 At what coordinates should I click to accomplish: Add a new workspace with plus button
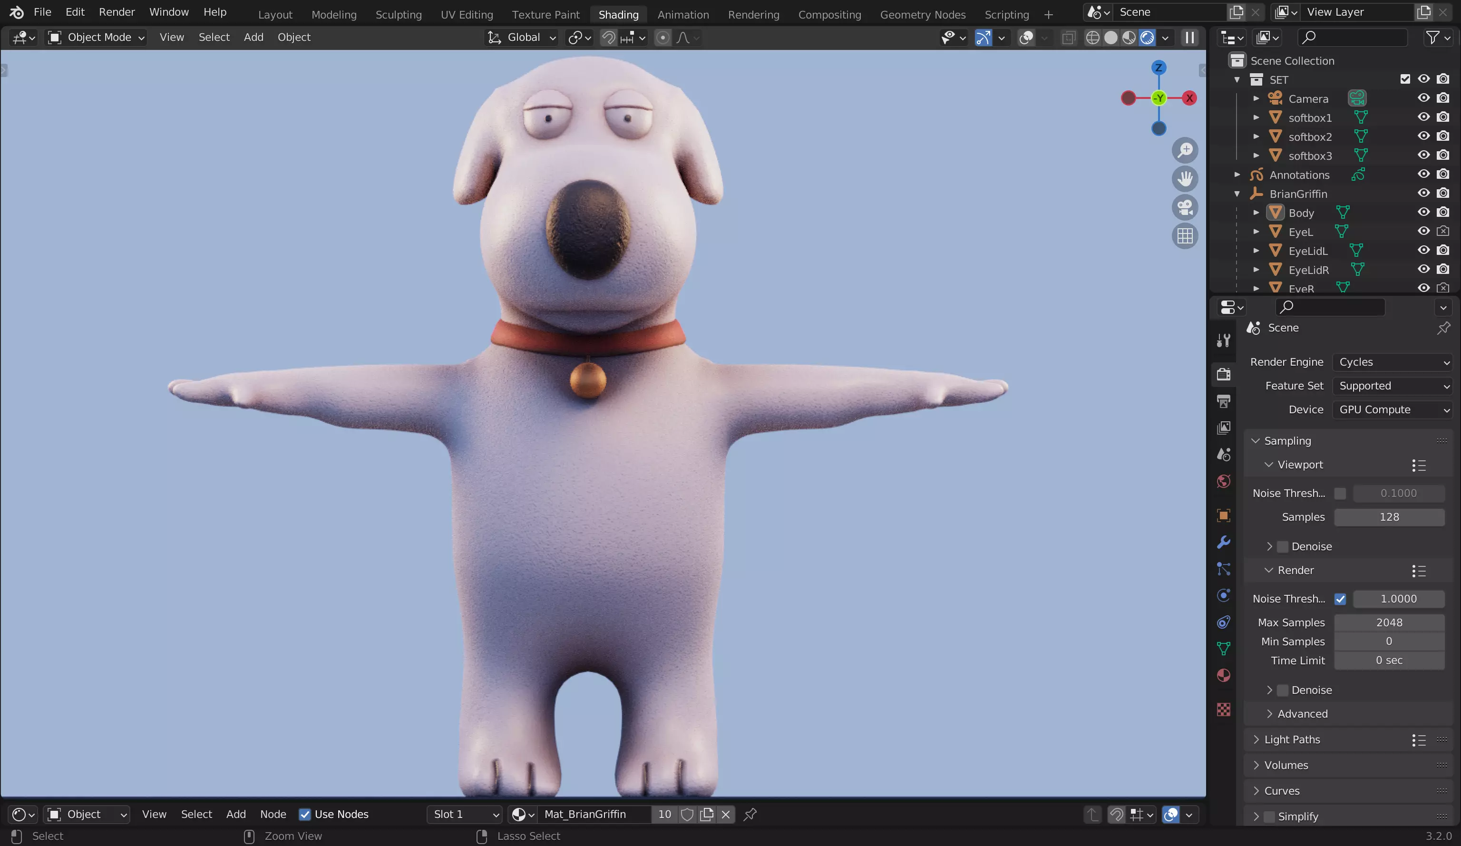tap(1048, 14)
